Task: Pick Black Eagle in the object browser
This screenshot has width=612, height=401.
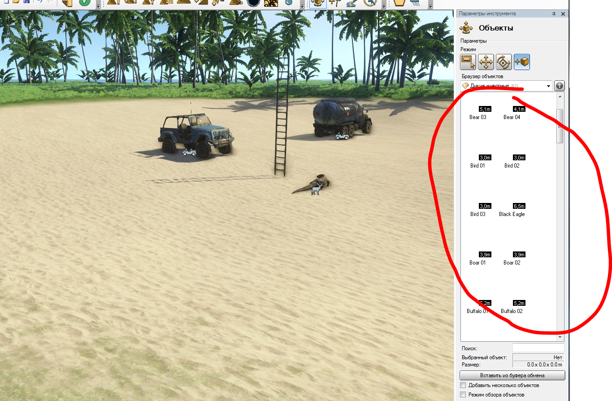Action: pyautogui.click(x=512, y=214)
